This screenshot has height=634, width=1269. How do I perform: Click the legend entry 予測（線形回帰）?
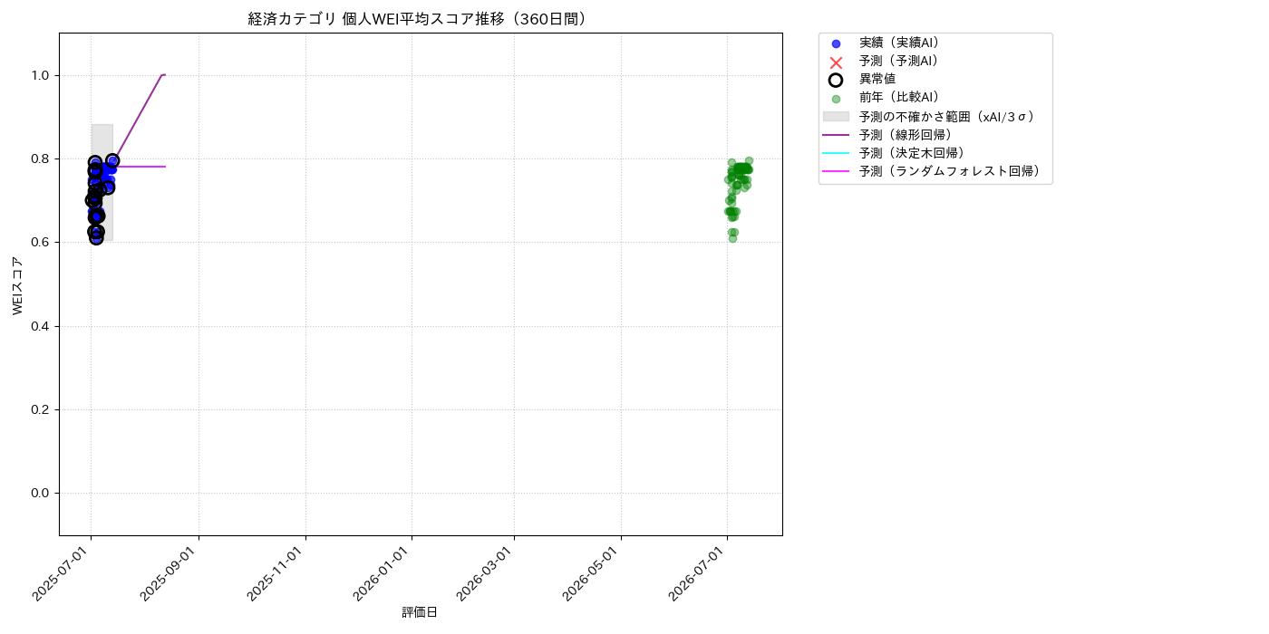906,134
